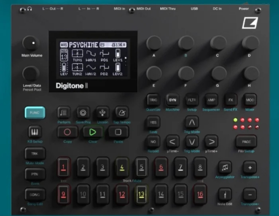The width and height of the screenshot is (279, 216).
Task: Click the keyboard icon KB Setup button
Action: click(35, 132)
